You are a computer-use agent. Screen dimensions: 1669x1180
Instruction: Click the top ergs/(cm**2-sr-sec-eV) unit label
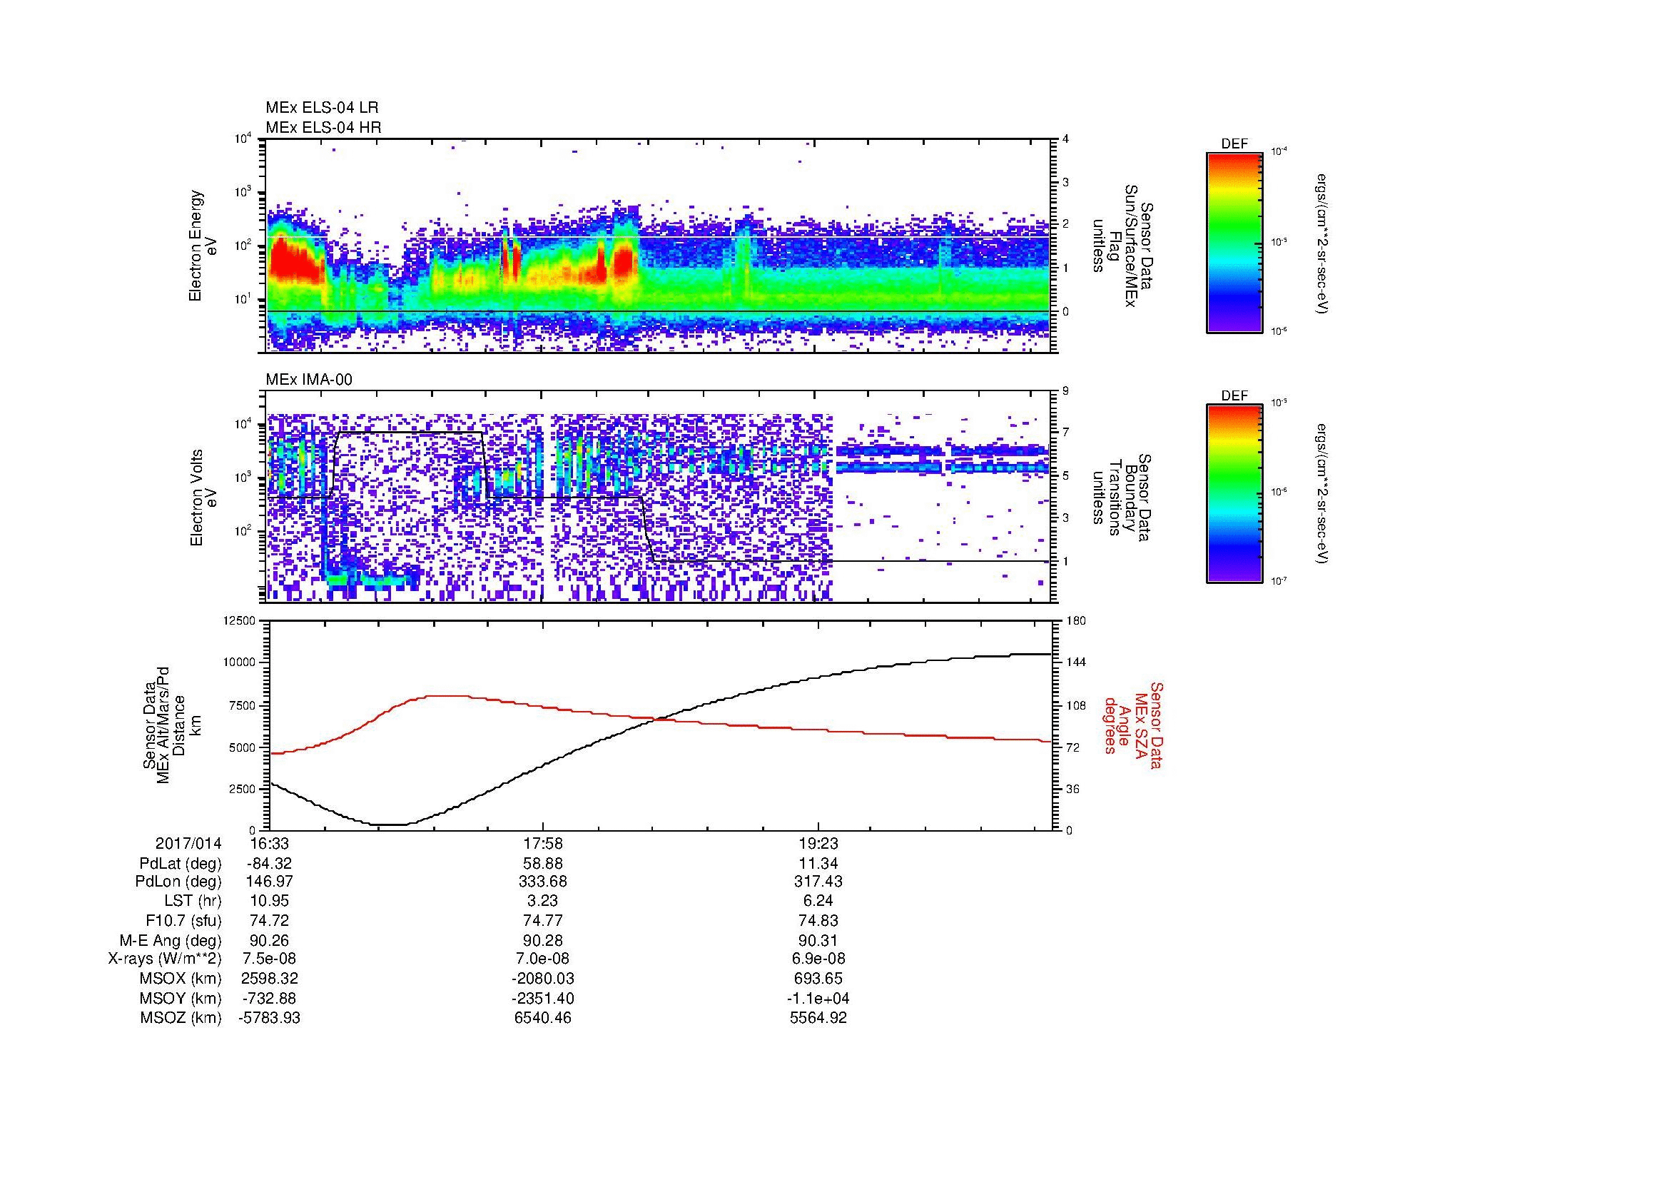(1321, 243)
